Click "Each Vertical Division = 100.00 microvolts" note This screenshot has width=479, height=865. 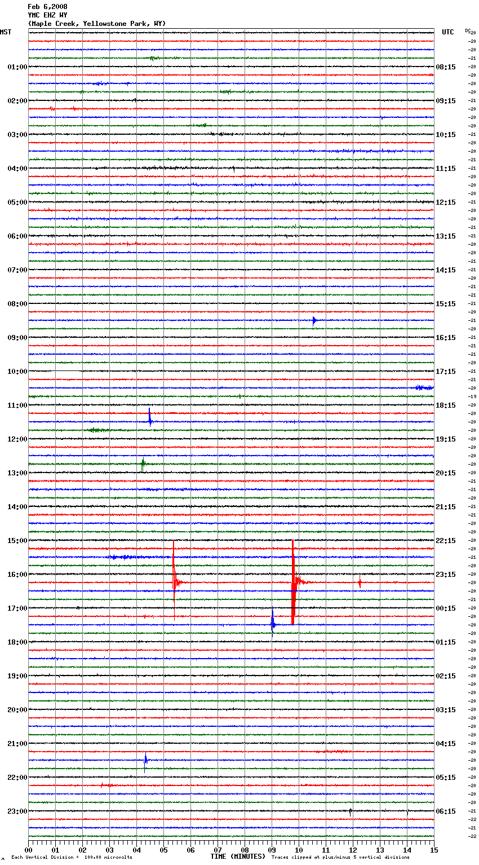72,857
